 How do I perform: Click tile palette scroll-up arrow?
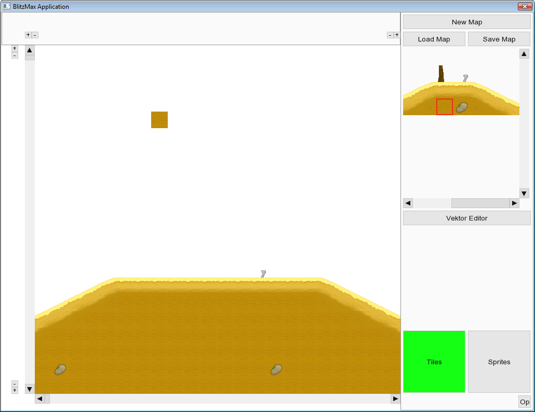click(x=524, y=54)
